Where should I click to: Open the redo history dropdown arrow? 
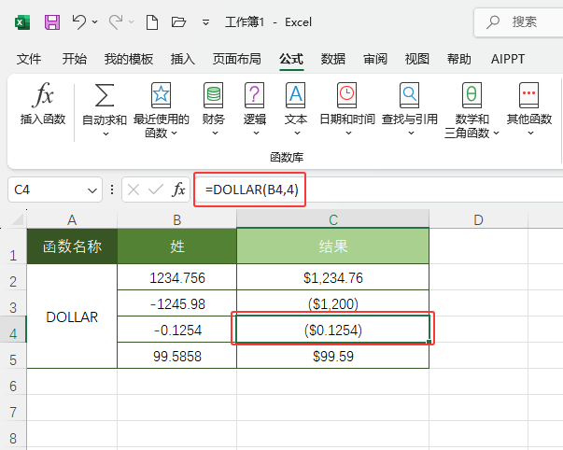tap(132, 22)
